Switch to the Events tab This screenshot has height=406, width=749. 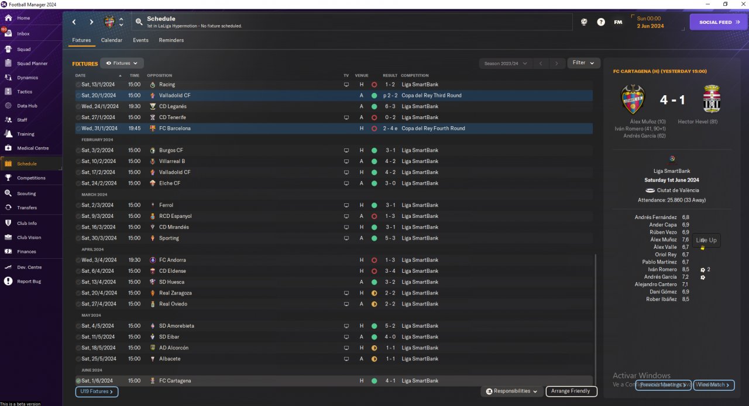140,40
